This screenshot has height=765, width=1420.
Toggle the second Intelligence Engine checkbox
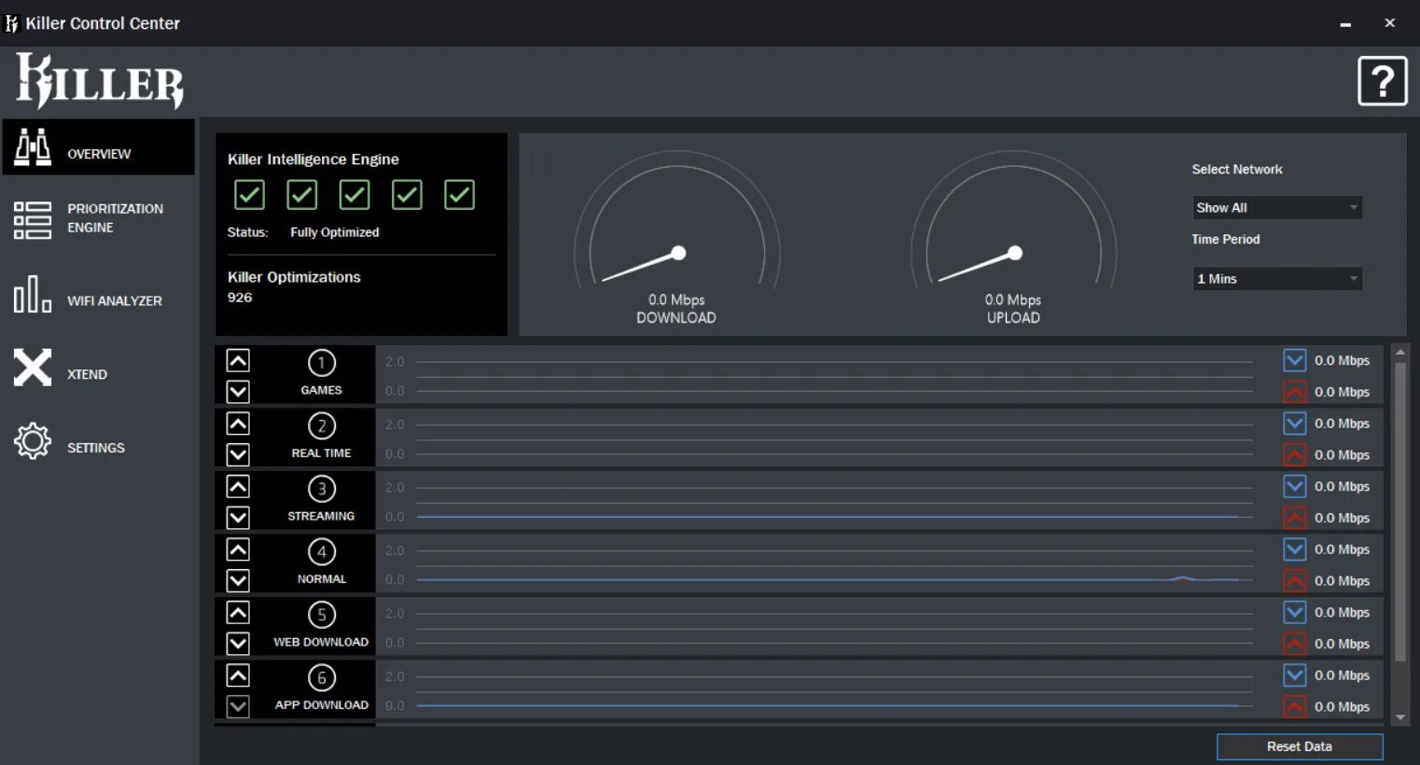[x=301, y=195]
